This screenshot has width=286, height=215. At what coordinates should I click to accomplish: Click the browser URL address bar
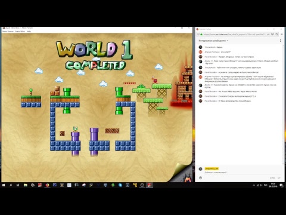coord(234,34)
